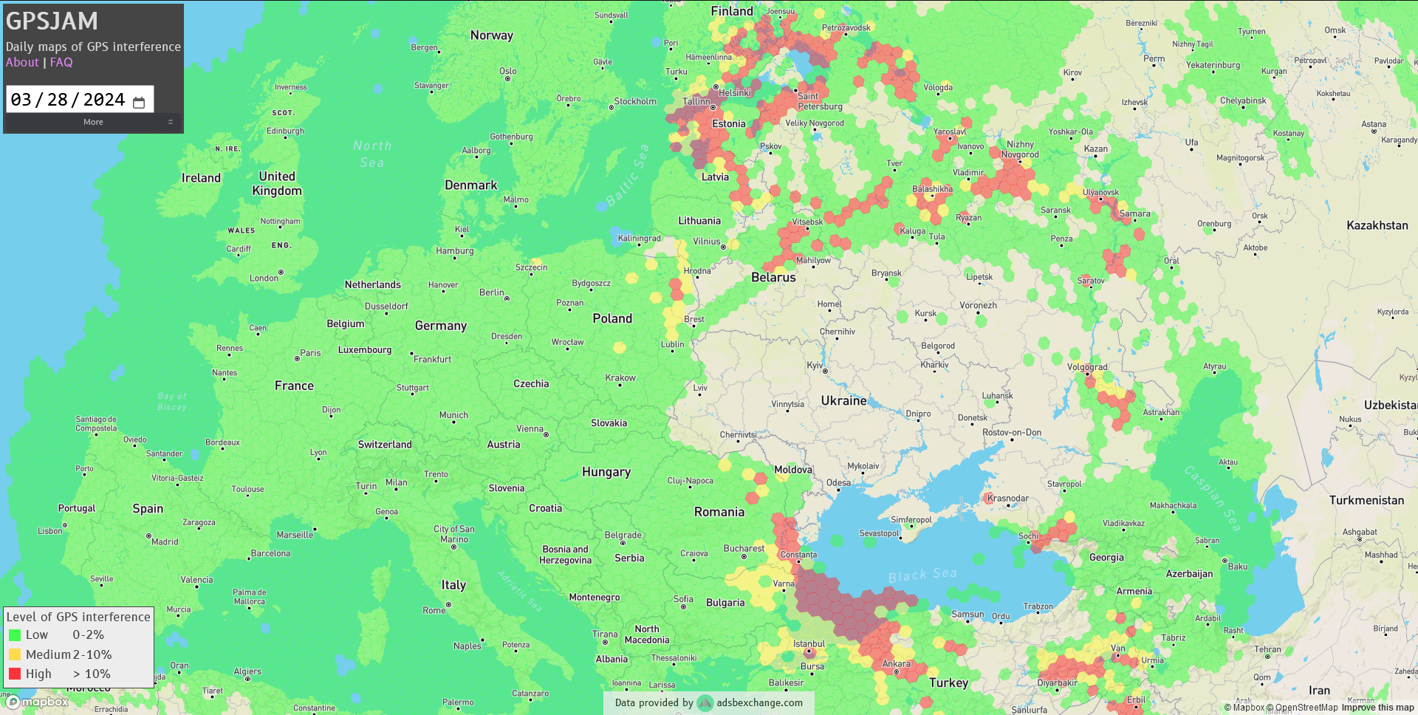Screen dimensions: 1418x715
Task: Click the Kazakhstan country label
Action: coord(1377,225)
